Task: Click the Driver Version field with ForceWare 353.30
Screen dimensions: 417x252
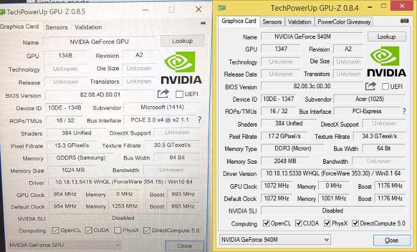Action: tap(333, 173)
